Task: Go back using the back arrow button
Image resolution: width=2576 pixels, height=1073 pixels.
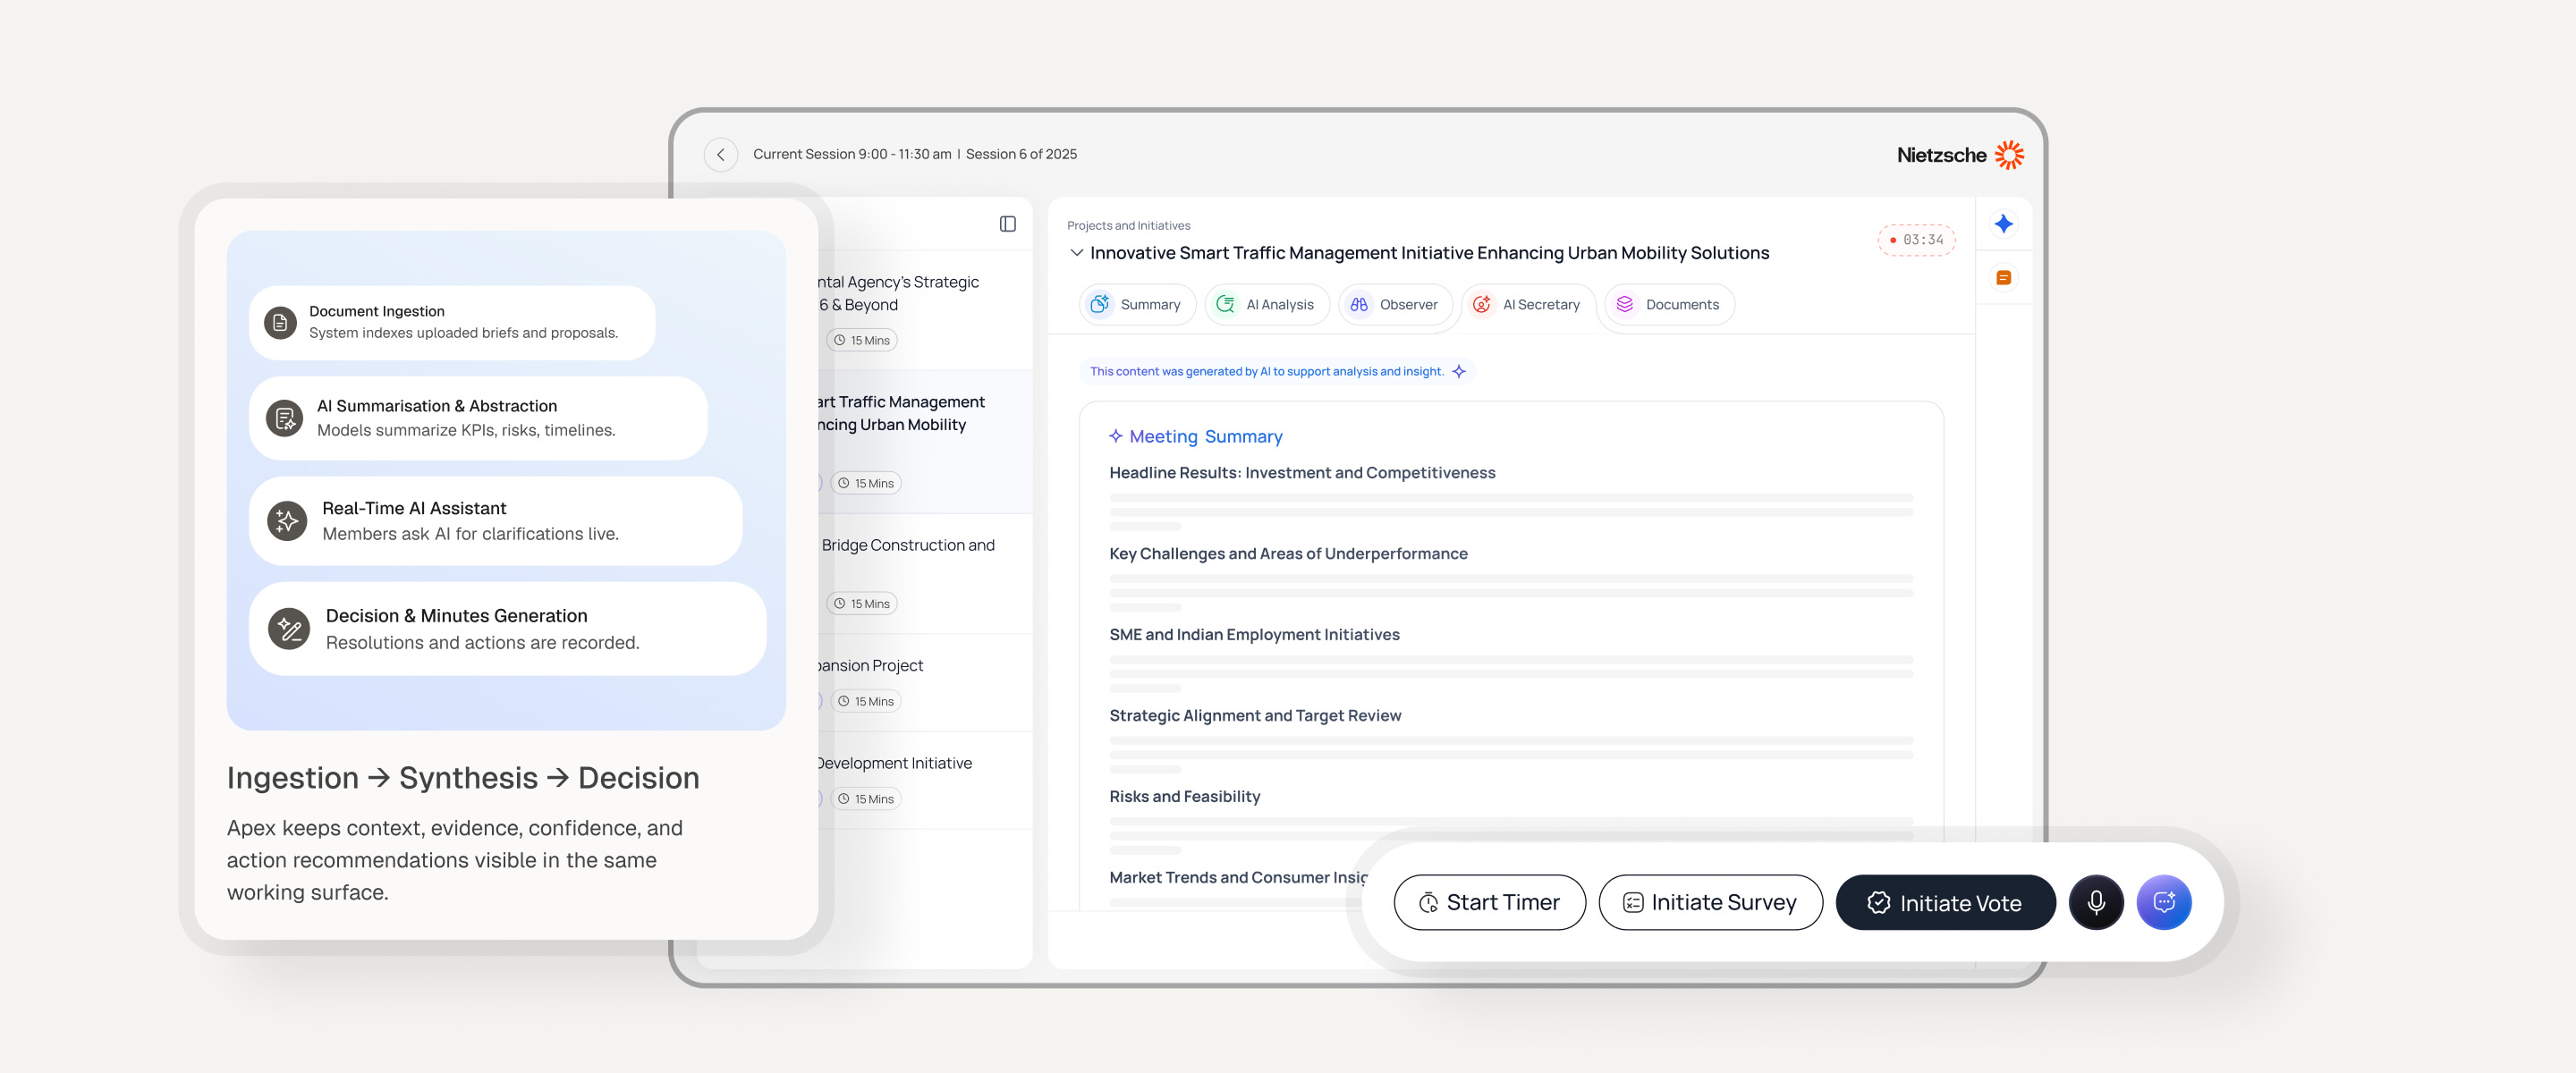Action: point(720,154)
